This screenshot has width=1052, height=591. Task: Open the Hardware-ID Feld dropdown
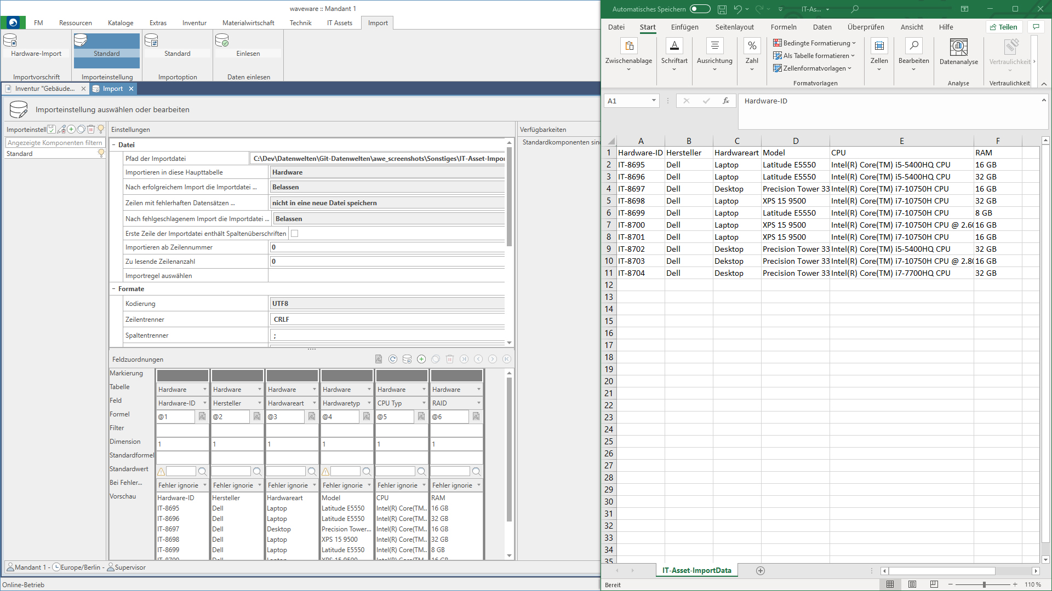pos(205,403)
